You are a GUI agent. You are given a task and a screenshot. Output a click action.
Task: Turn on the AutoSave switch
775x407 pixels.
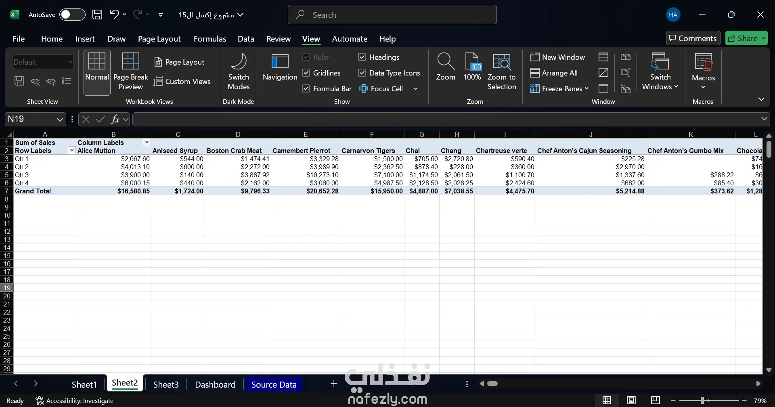click(72, 15)
